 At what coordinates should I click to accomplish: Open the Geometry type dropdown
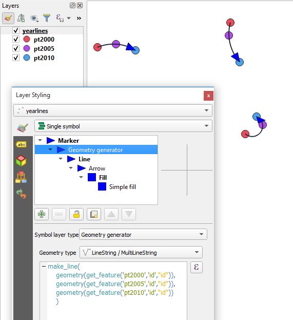pyautogui.click(x=141, y=252)
